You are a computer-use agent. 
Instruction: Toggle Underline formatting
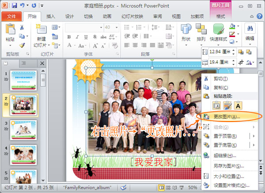point(86,37)
